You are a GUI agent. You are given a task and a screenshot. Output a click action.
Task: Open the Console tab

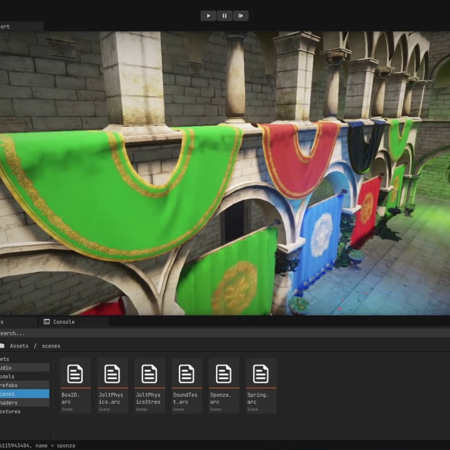point(59,322)
